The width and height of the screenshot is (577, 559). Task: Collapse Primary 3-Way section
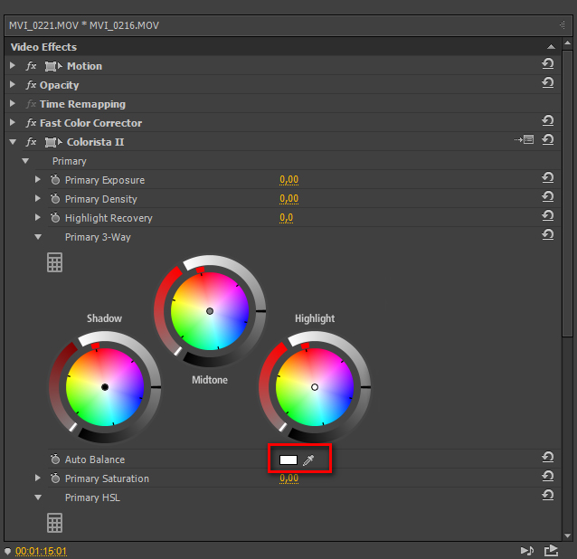[38, 237]
